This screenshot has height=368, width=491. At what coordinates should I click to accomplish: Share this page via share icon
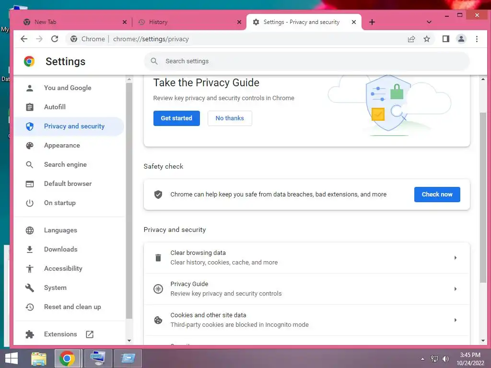click(411, 39)
